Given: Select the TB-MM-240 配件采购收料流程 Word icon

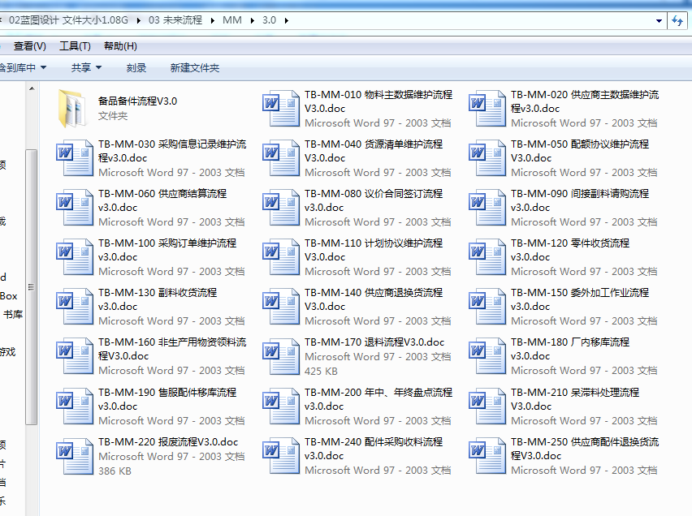Looking at the screenshot, I should [x=281, y=456].
